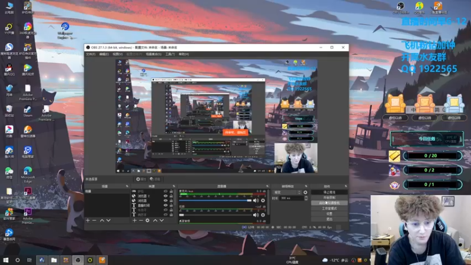This screenshot has height=265, width=471.
Task: Open Windows Start button on taskbar
Action: click(6, 260)
